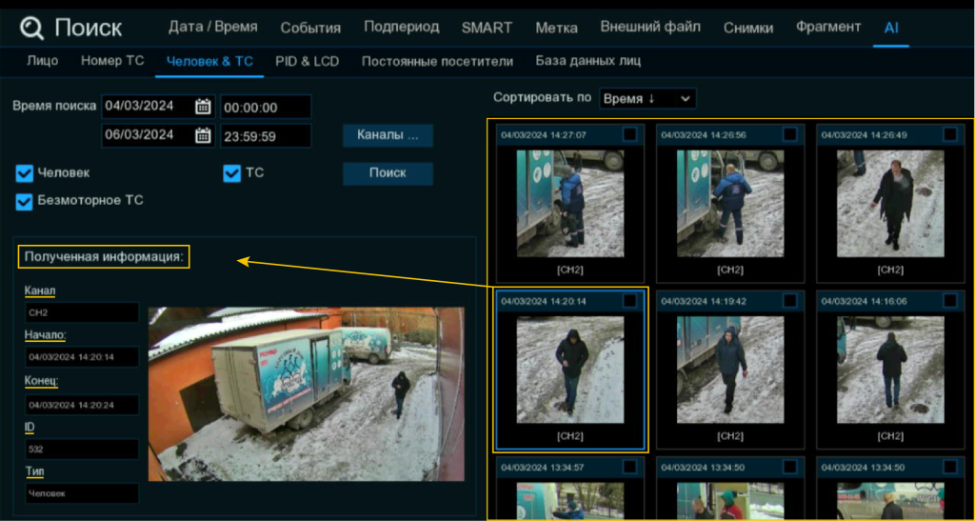This screenshot has height=521, width=975.
Task: Click the [CH2] label under 14:27:07 thumbnail
Action: pyautogui.click(x=570, y=270)
